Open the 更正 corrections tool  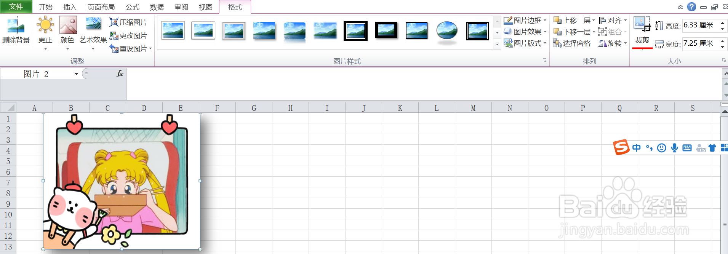coord(45,34)
